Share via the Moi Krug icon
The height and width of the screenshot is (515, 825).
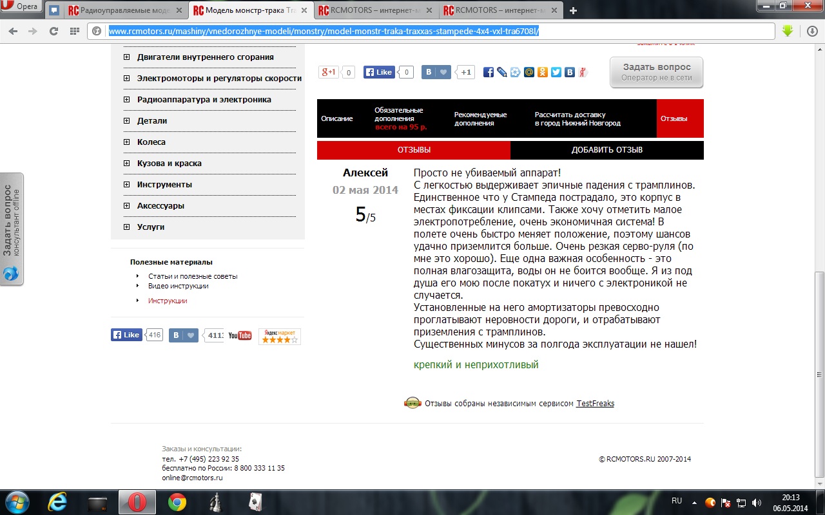coord(516,73)
